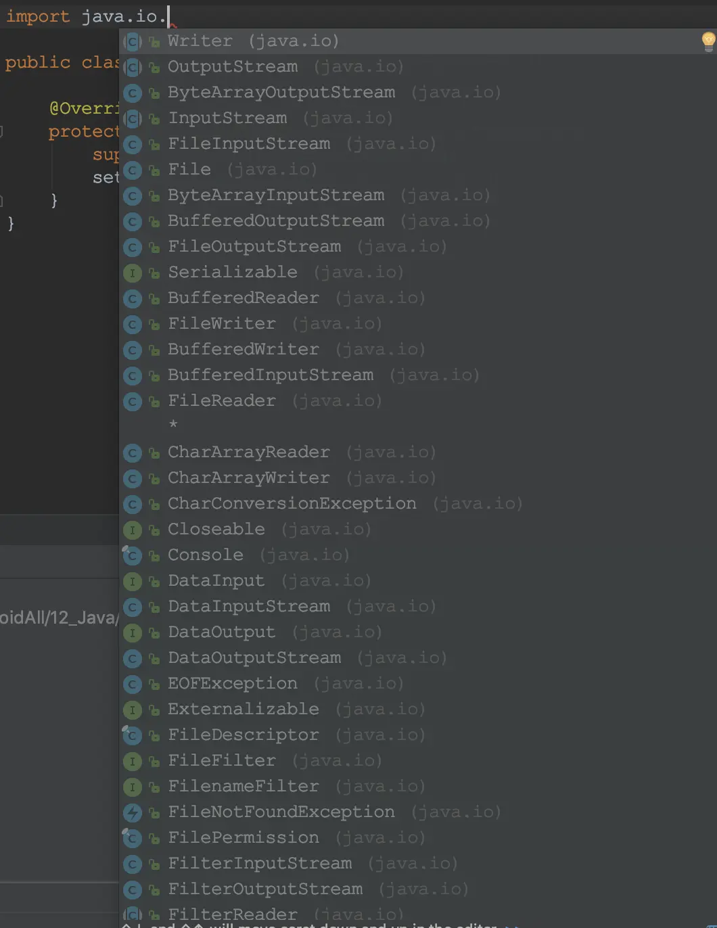This screenshot has width=717, height=928.
Task: Select Console class suggestion
Action: 418,555
